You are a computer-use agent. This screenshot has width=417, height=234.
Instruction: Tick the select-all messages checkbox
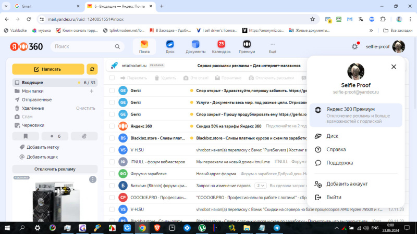112,77
